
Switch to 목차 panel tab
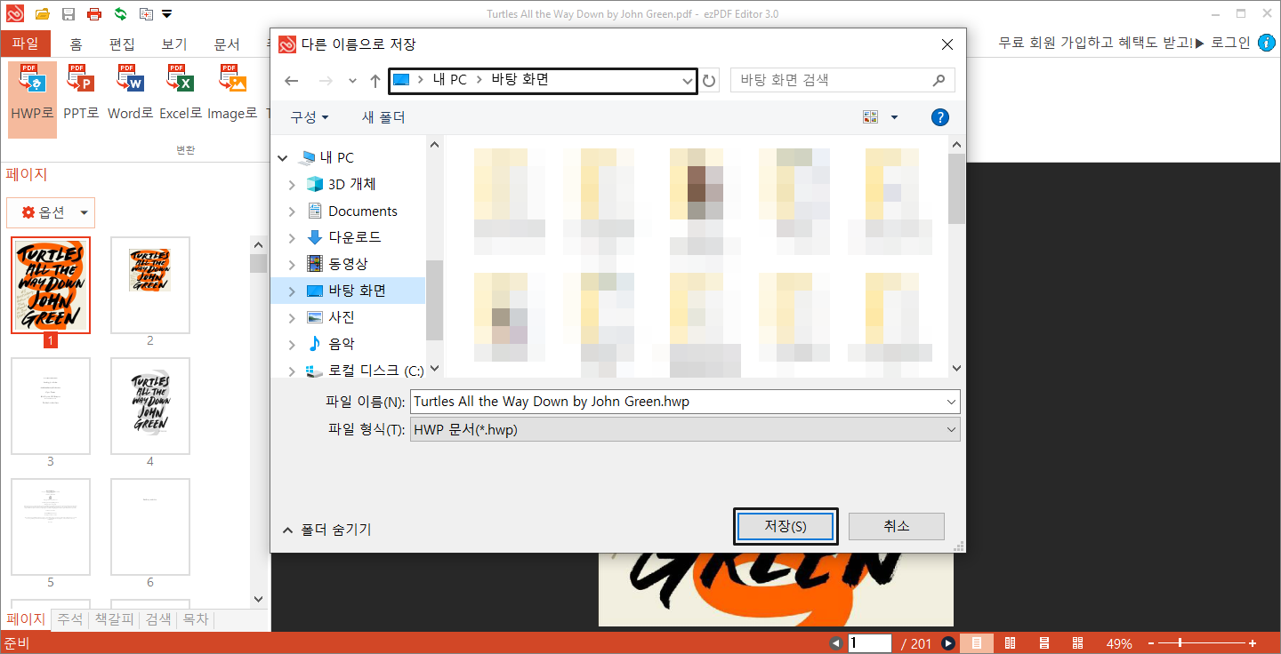pos(196,619)
